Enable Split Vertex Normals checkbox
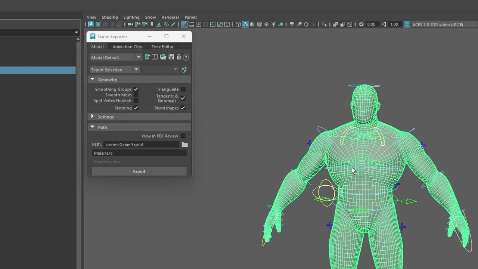This screenshot has width=478, height=269. pos(136,101)
